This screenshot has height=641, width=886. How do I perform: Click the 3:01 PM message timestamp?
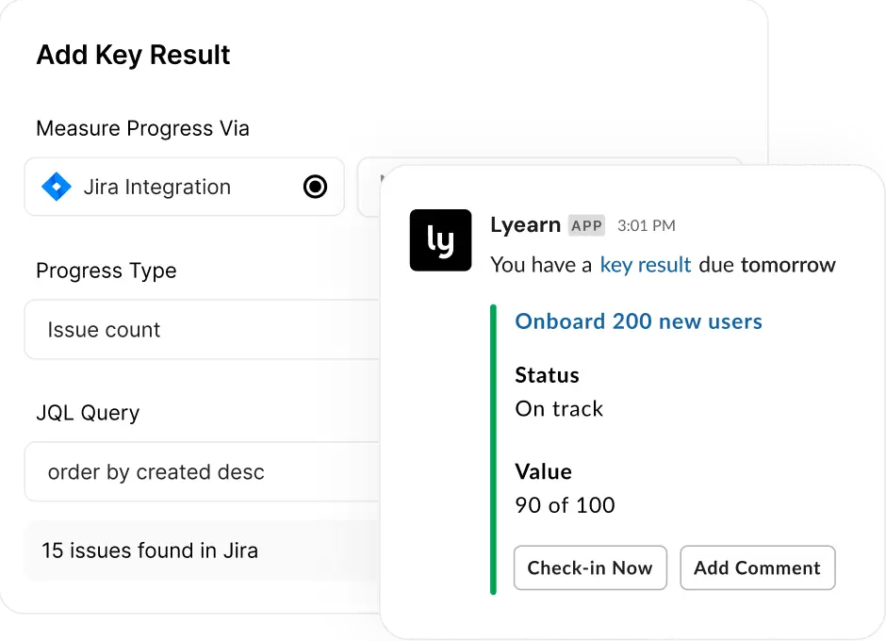(x=647, y=225)
